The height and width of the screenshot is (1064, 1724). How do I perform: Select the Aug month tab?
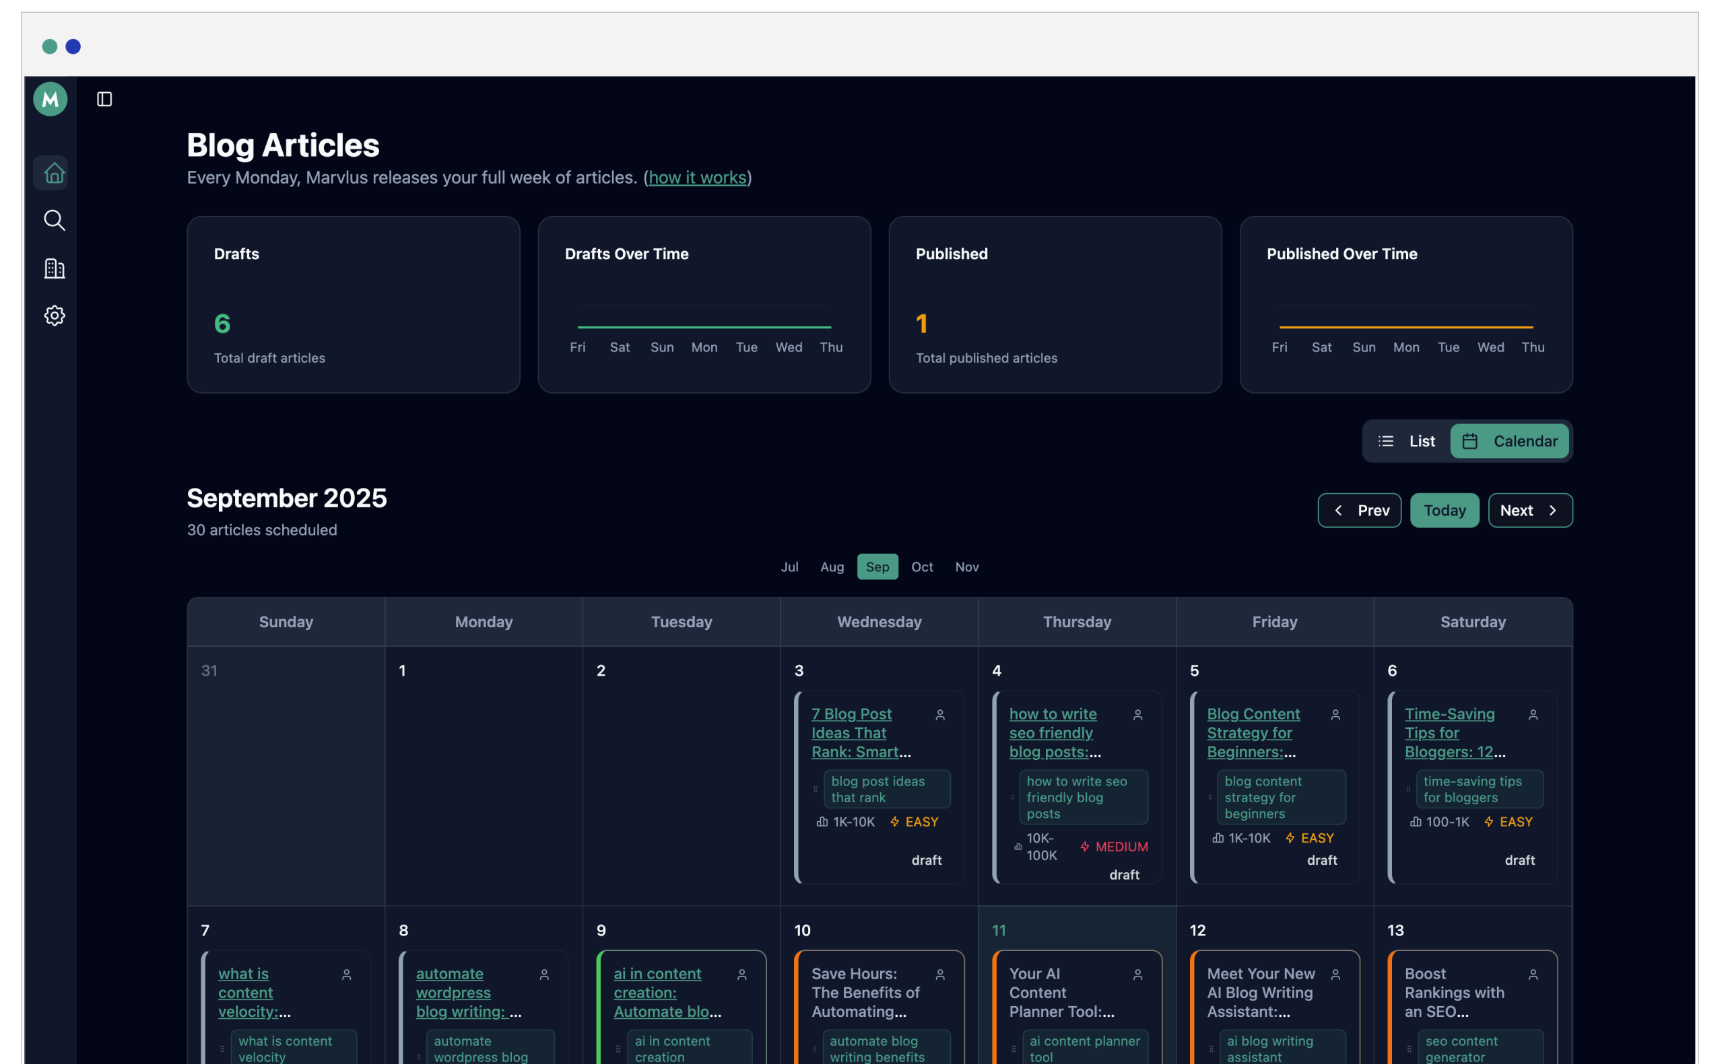(832, 567)
